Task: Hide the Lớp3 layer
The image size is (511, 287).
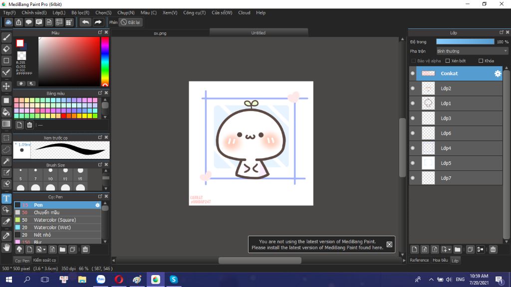Action: [x=413, y=119]
